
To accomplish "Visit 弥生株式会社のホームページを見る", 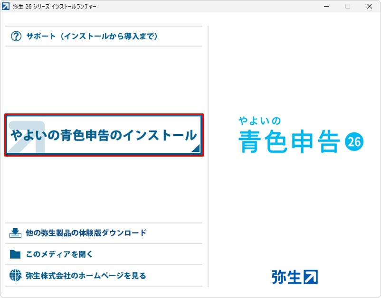I will [81, 275].
